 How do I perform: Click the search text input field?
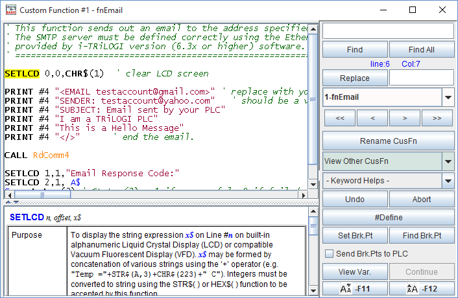click(389, 31)
